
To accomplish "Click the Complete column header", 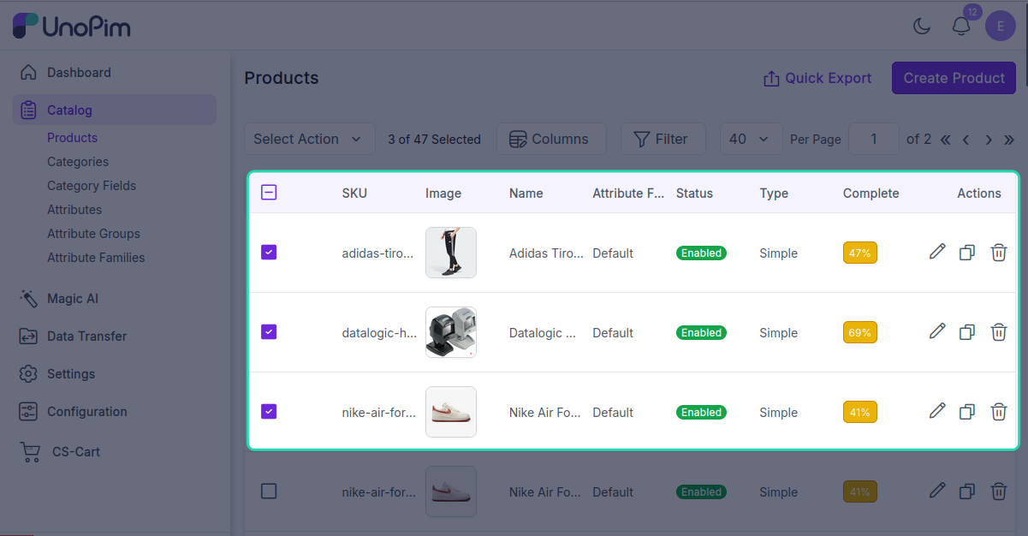I will pyautogui.click(x=871, y=194).
